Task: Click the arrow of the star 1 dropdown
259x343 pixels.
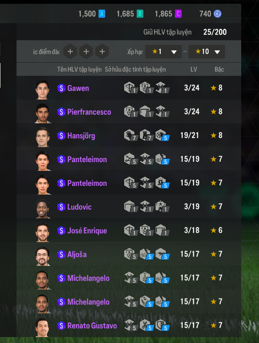Action: point(174,52)
